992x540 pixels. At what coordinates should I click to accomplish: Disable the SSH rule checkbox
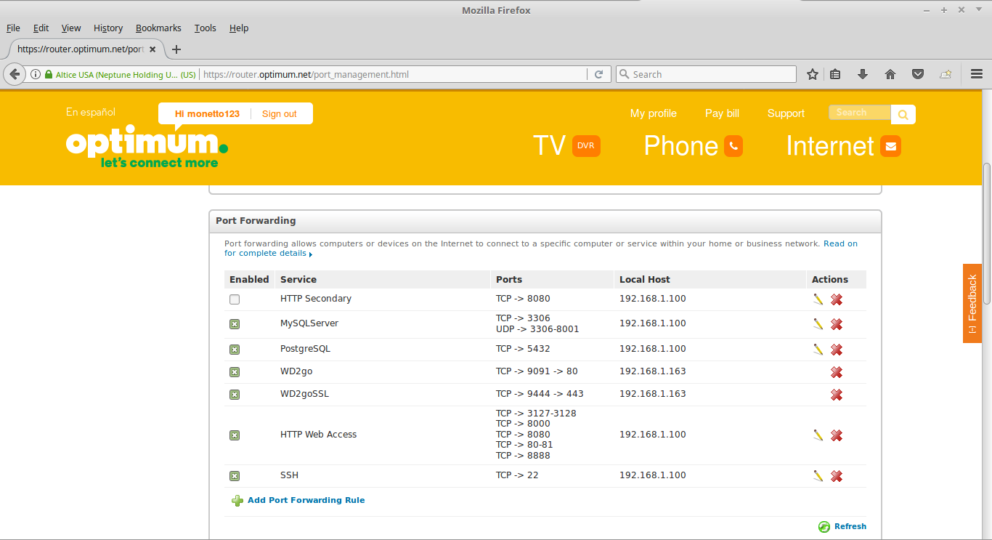coord(235,476)
